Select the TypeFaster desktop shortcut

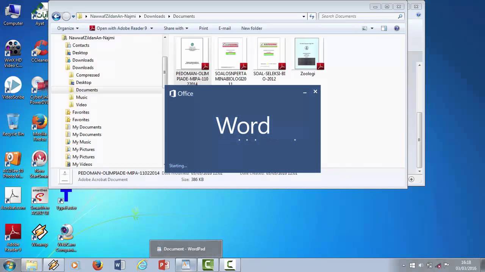click(x=66, y=200)
